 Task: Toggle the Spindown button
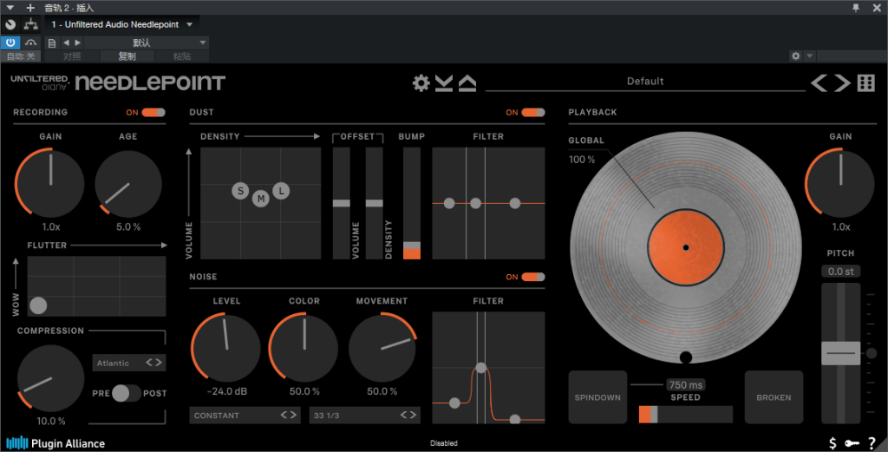pos(597,397)
